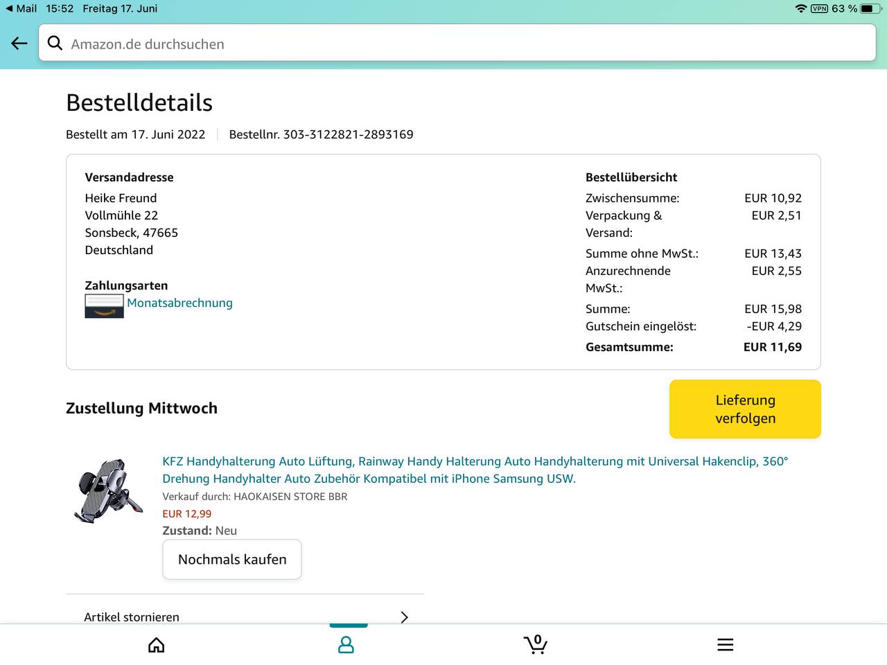Select the Deutschland country line
This screenshot has width=887, height=665.
[119, 250]
